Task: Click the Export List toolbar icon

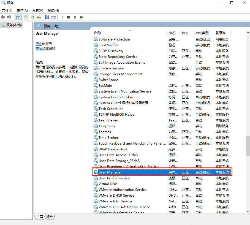Action: (x=39, y=17)
